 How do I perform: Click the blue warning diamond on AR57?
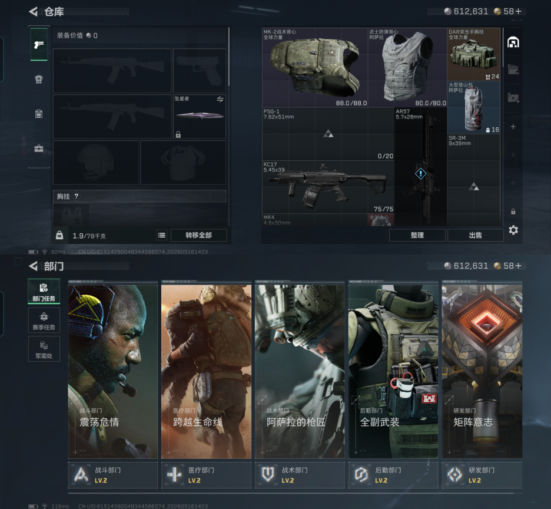tap(420, 173)
